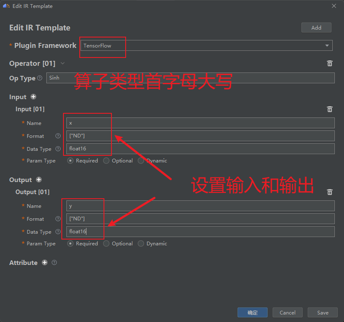Focus the Input Data Type field
Viewport: 344px width, 322px height.
tap(200, 149)
